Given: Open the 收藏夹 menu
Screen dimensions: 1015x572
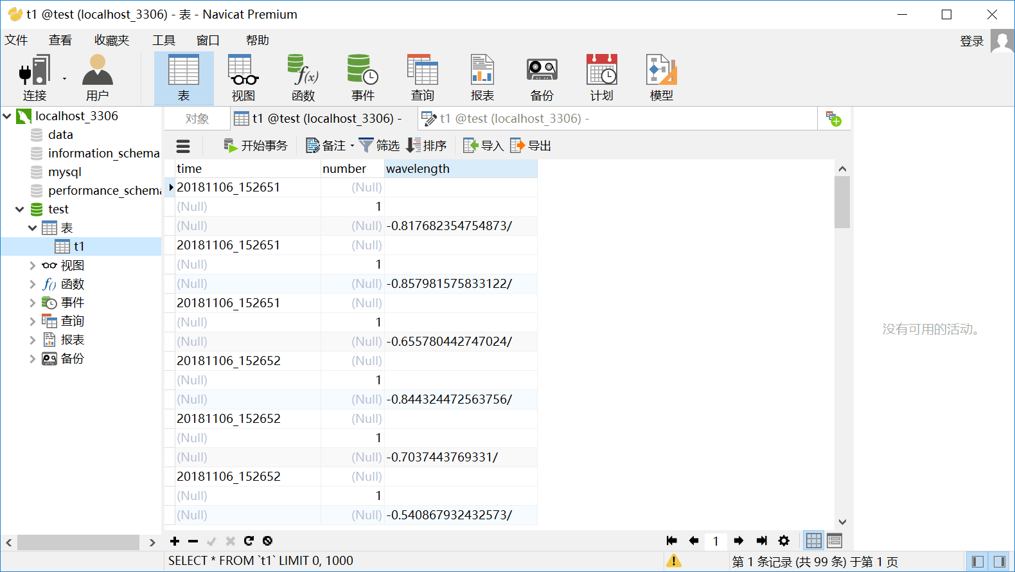Looking at the screenshot, I should [112, 40].
